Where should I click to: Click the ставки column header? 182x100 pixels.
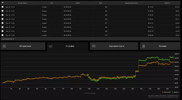(x=78, y=3)
